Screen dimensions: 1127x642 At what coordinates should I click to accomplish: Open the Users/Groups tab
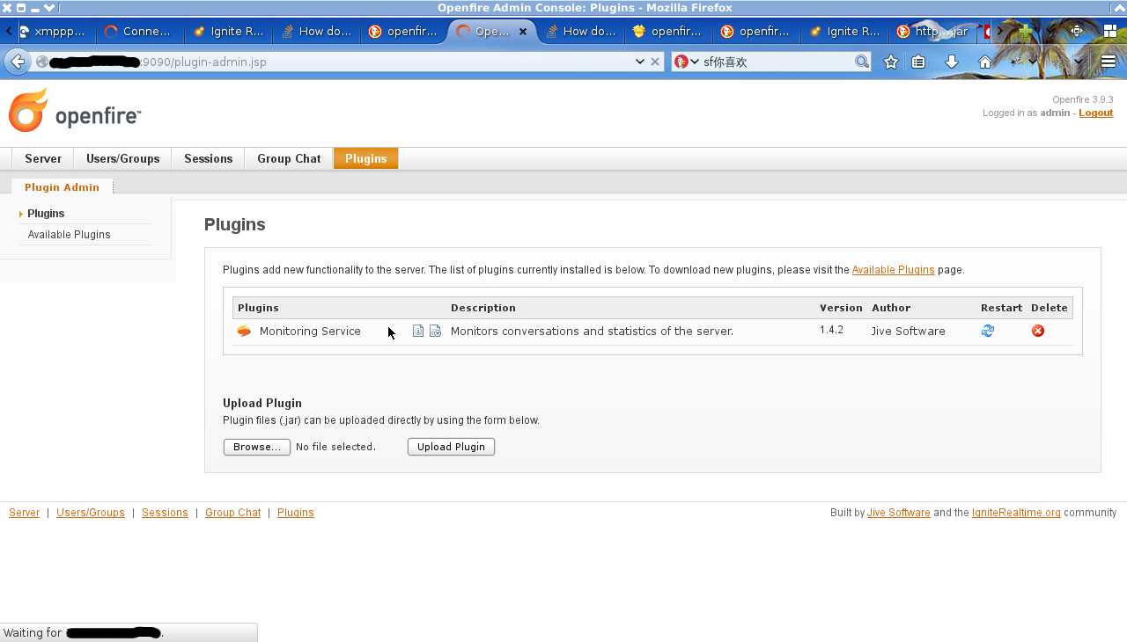123,158
